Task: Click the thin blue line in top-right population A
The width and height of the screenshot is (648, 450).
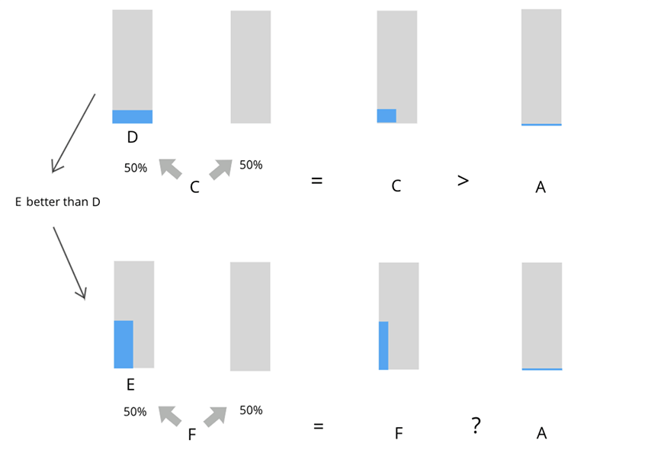Action: pyautogui.click(x=541, y=124)
